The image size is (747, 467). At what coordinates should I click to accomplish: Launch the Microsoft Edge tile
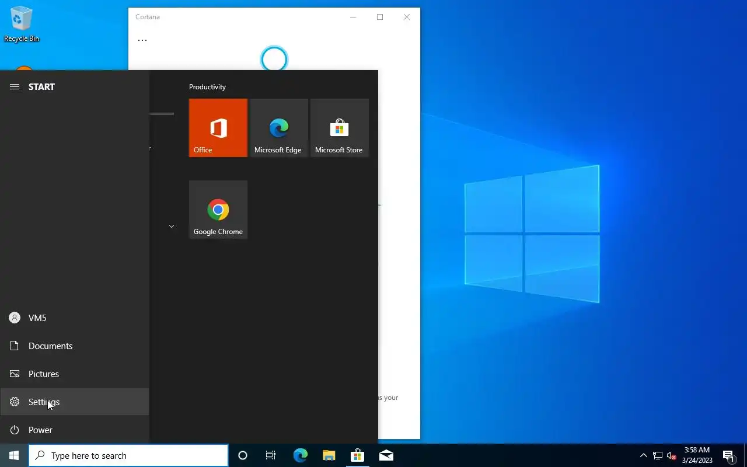click(279, 128)
